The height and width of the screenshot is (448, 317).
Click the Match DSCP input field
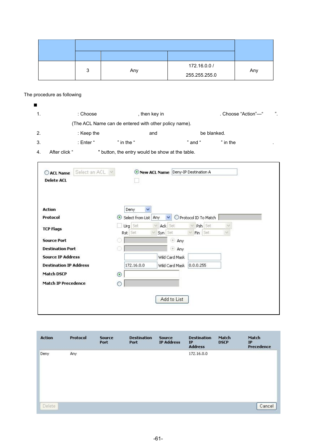click(x=152, y=274)
